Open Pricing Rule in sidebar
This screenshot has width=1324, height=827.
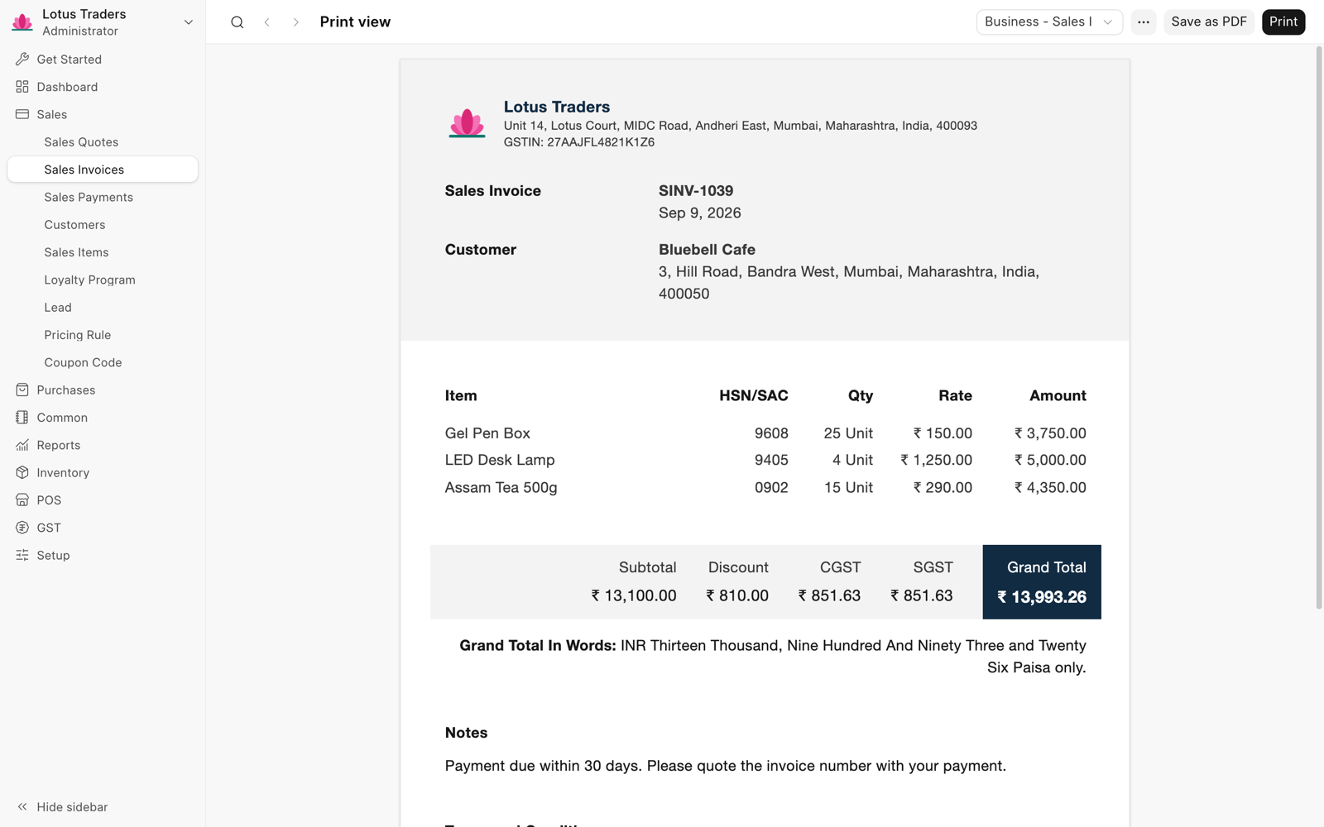coord(103,335)
